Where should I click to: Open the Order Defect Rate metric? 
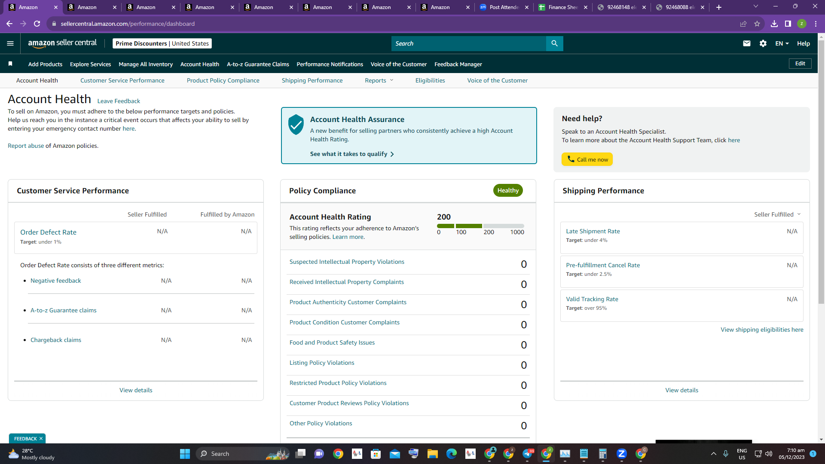[48, 232]
